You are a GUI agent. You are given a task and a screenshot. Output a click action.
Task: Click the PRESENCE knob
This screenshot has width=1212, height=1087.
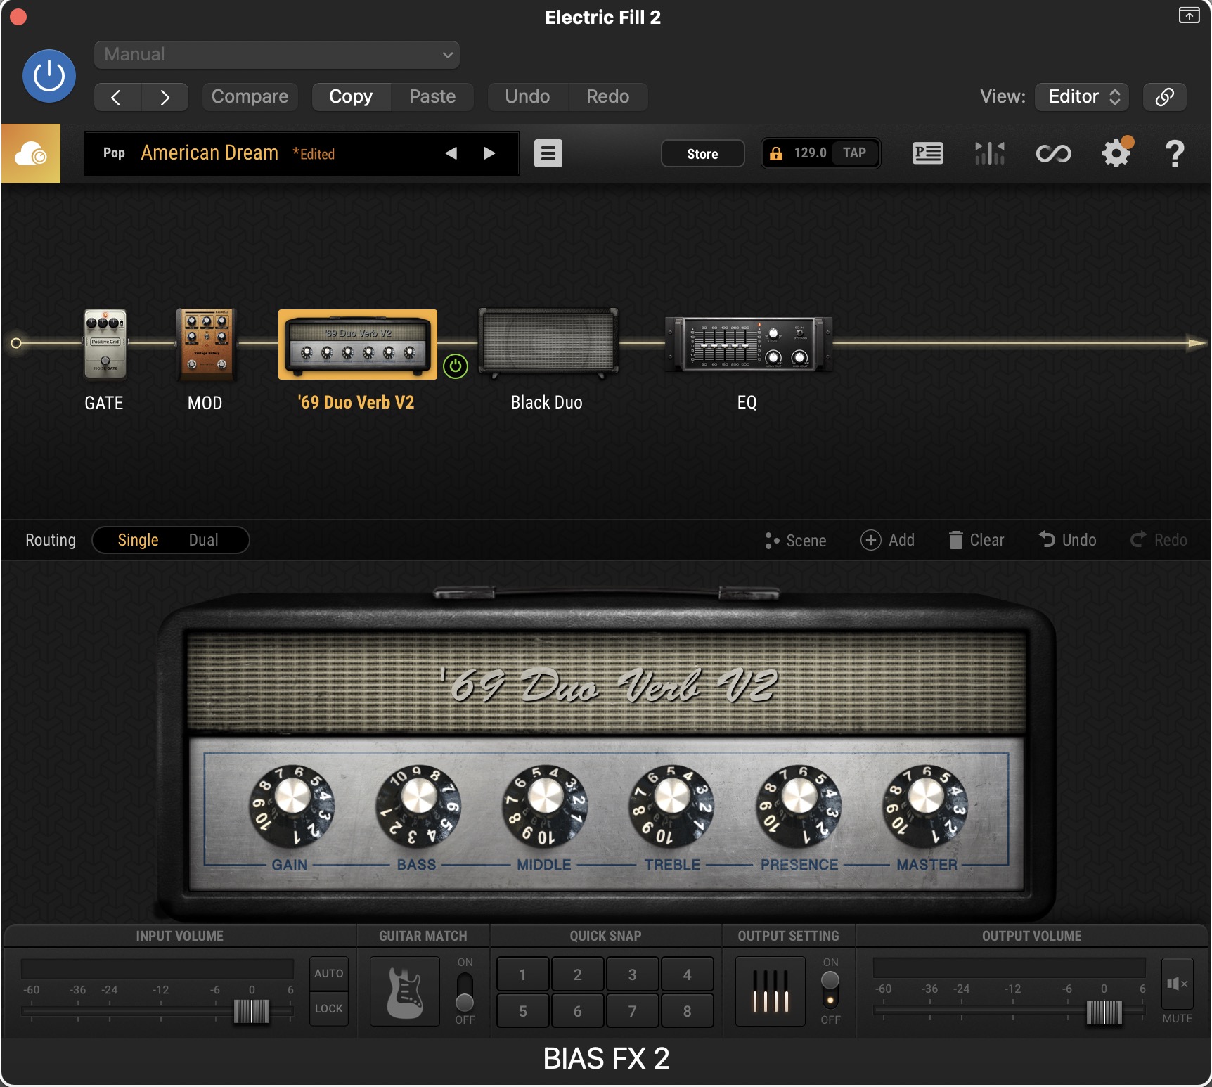(x=799, y=805)
